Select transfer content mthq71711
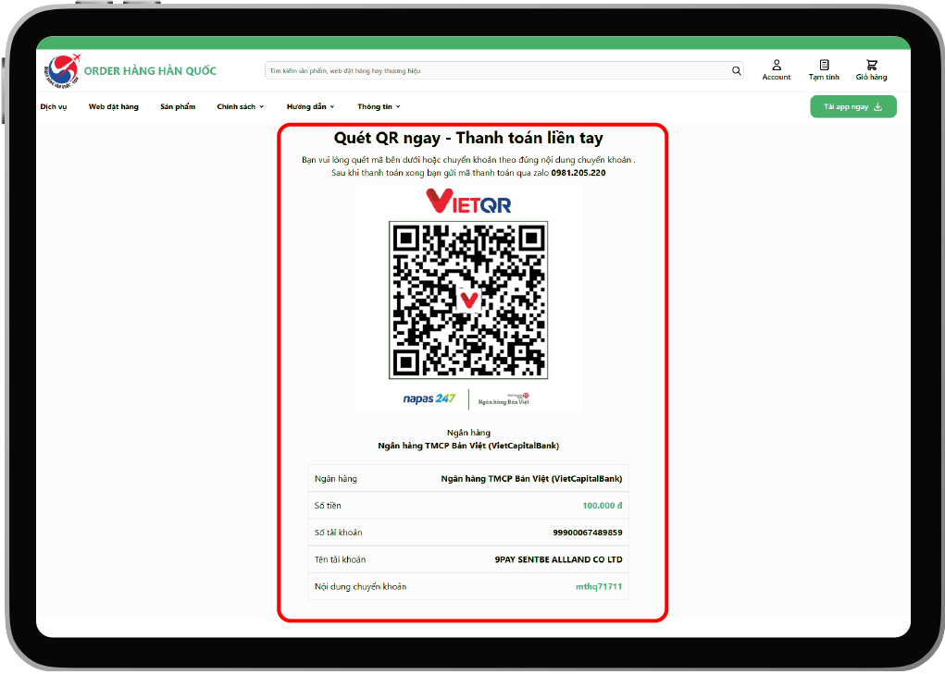Image resolution: width=945 pixels, height=674 pixels. click(x=599, y=587)
